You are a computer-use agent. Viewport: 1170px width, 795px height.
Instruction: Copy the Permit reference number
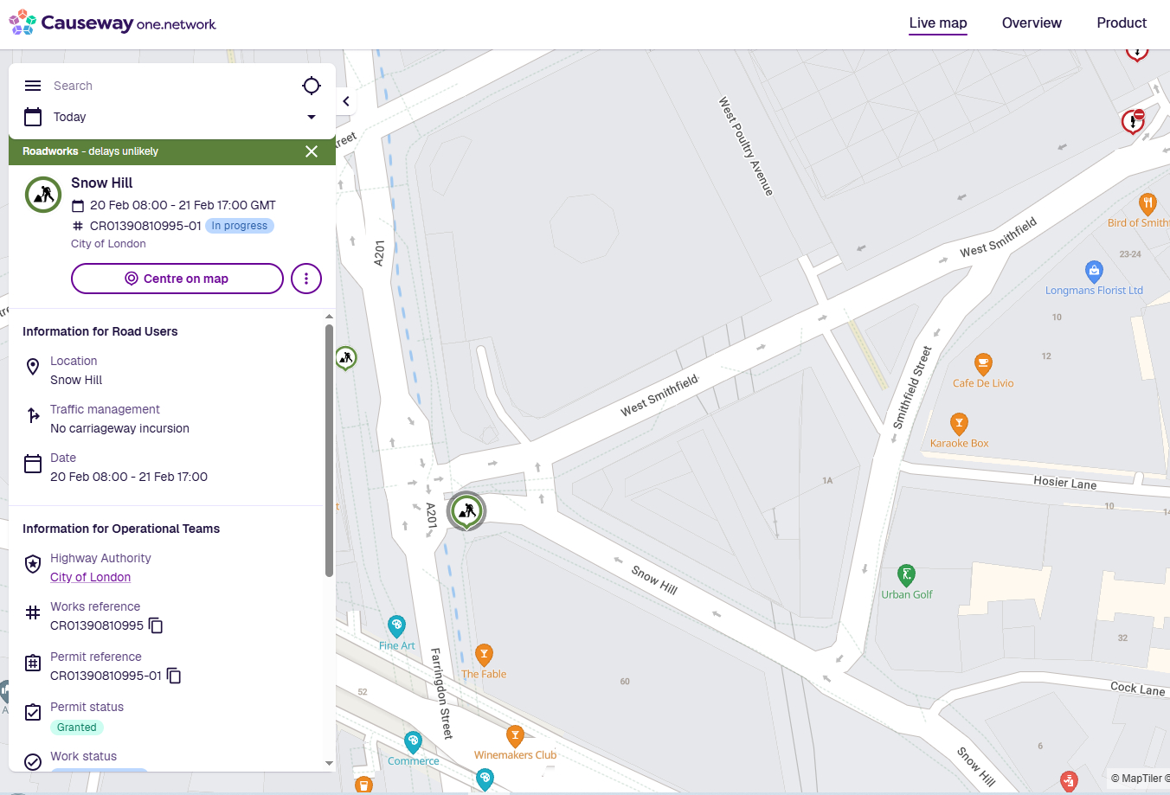point(174,676)
